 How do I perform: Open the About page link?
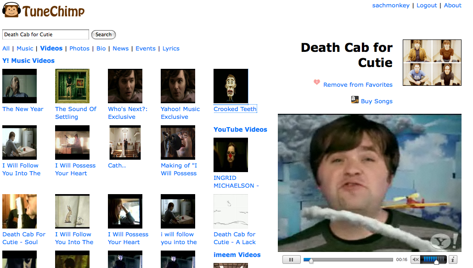(452, 6)
